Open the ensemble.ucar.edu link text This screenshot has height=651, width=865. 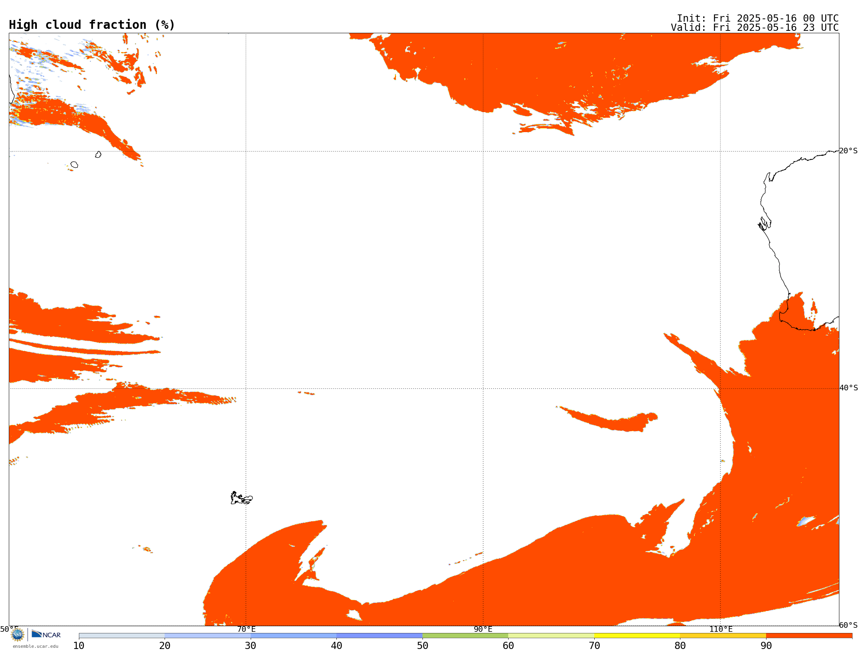tap(35, 646)
